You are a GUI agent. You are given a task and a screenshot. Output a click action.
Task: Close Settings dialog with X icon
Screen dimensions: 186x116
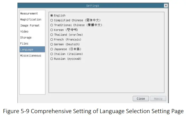click(x=166, y=6)
